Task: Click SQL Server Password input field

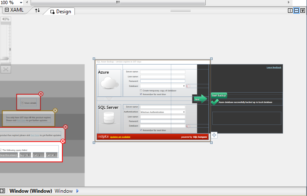Action: [x=163, y=122]
